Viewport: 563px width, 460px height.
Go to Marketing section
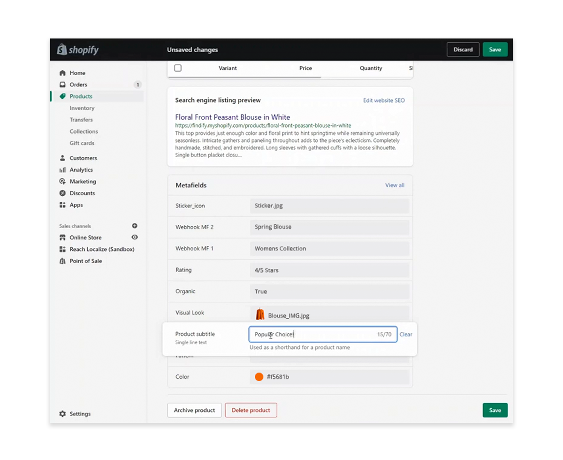coord(83,182)
